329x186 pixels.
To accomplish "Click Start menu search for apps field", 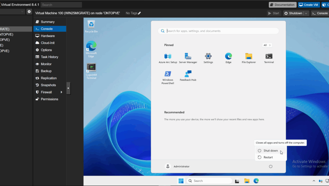I will (x=218, y=31).
